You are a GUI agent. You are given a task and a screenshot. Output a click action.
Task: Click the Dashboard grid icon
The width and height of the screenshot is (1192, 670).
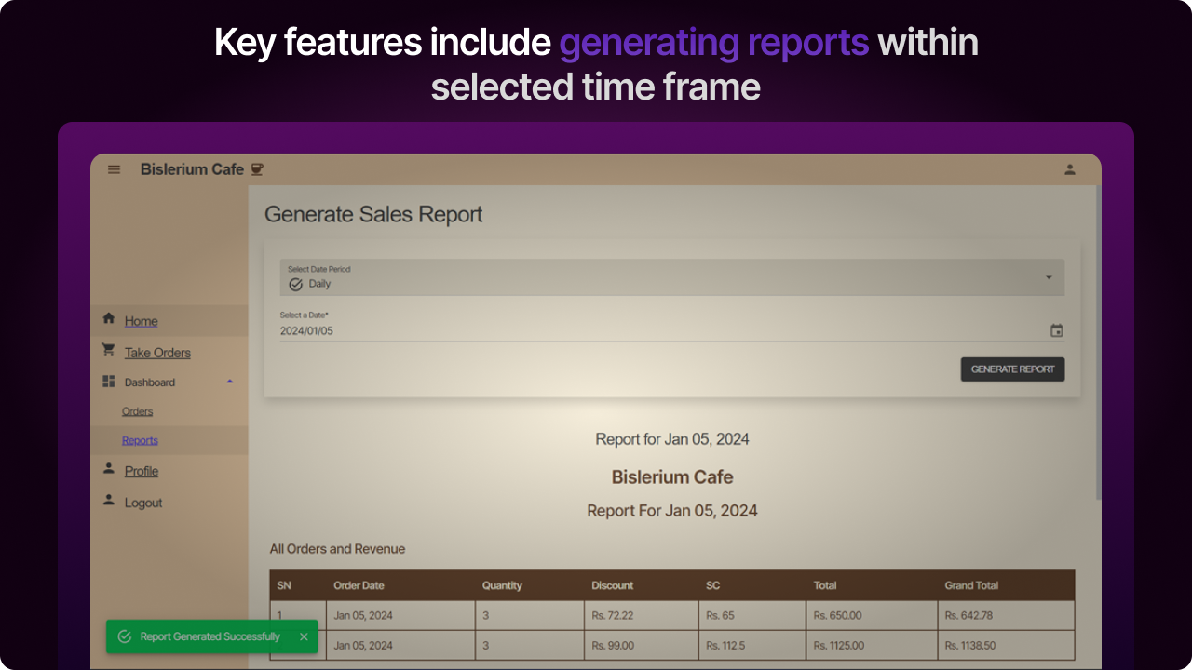[x=108, y=381]
